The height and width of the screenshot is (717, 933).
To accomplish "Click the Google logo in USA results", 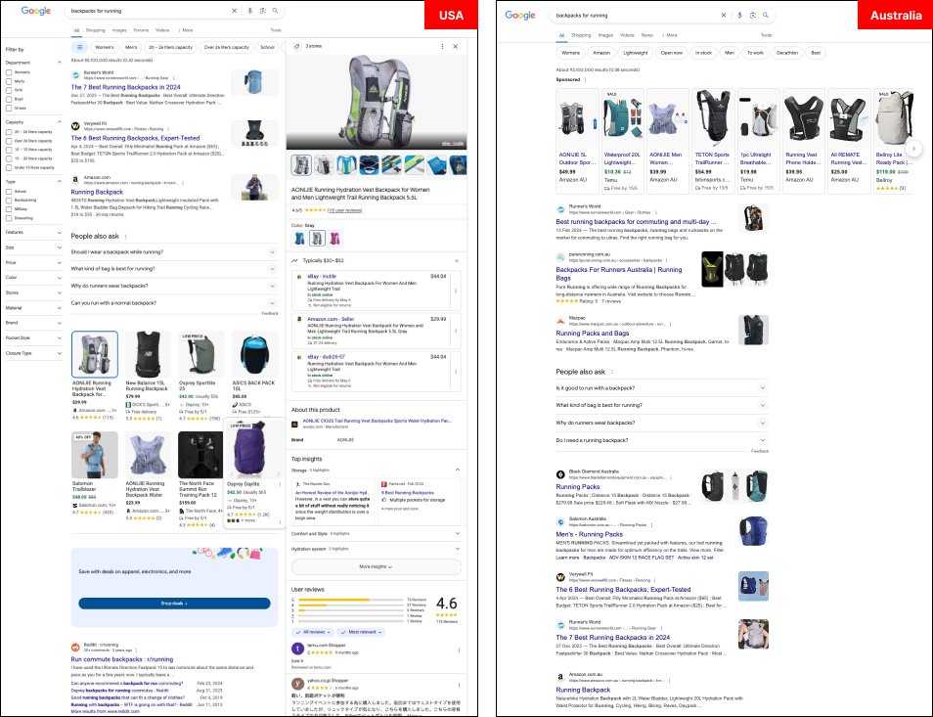I will [36, 11].
